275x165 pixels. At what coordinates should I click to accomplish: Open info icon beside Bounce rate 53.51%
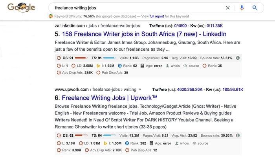pos(238,58)
